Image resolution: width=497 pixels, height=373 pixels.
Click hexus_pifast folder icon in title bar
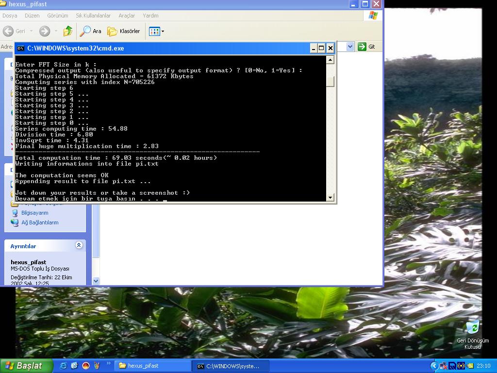pyautogui.click(x=3, y=4)
